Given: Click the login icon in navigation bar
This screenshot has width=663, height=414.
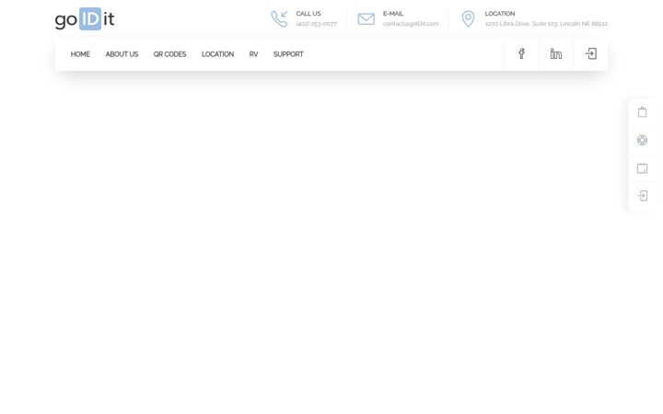Looking at the screenshot, I should pos(590,53).
